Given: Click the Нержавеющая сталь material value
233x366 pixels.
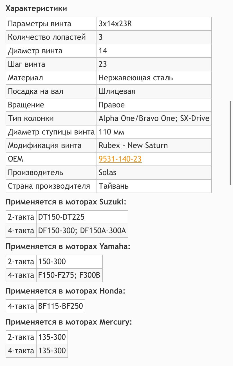Looking at the screenshot, I should 136,78.
